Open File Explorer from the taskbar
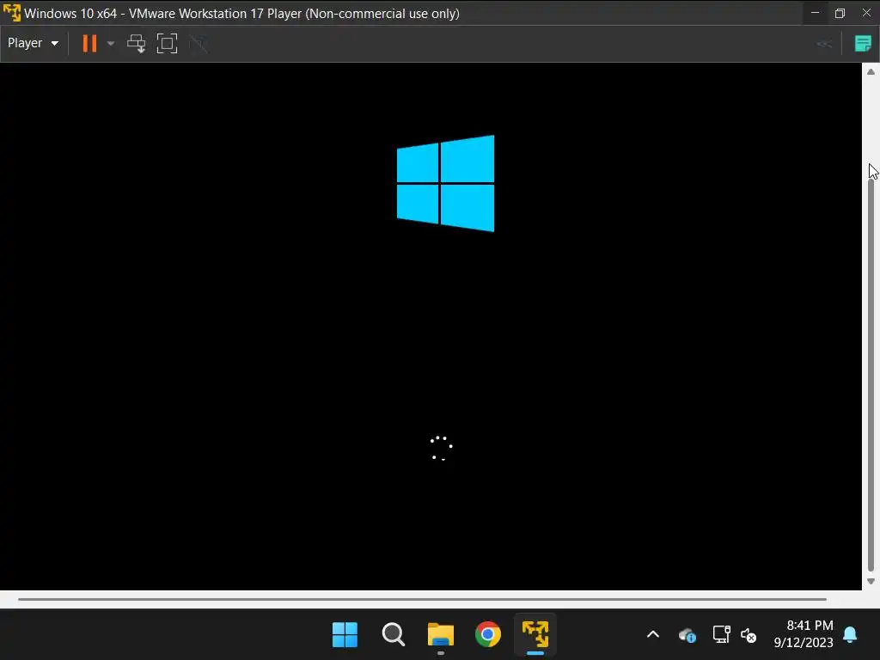Image resolution: width=880 pixels, height=660 pixels. [441, 635]
